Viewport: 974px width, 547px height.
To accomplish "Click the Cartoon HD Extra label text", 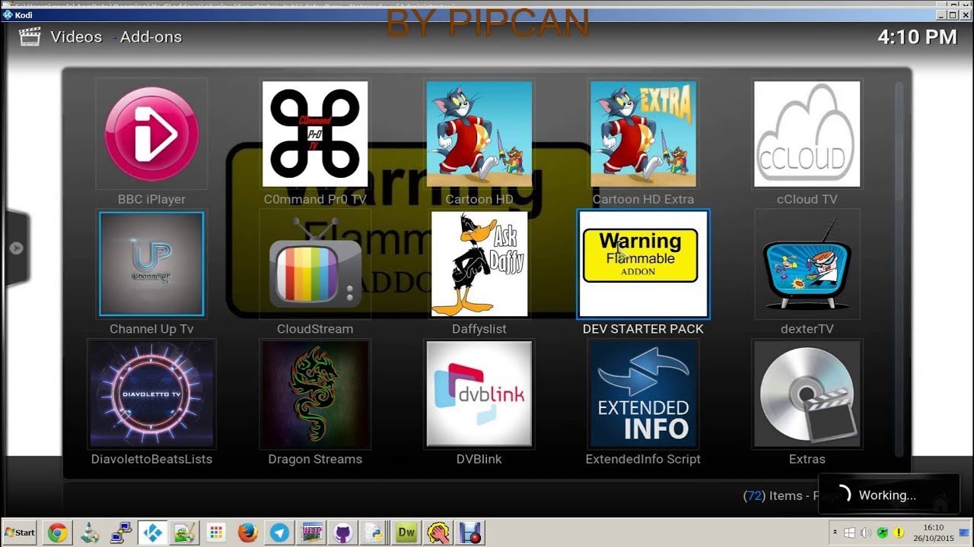I will [644, 199].
